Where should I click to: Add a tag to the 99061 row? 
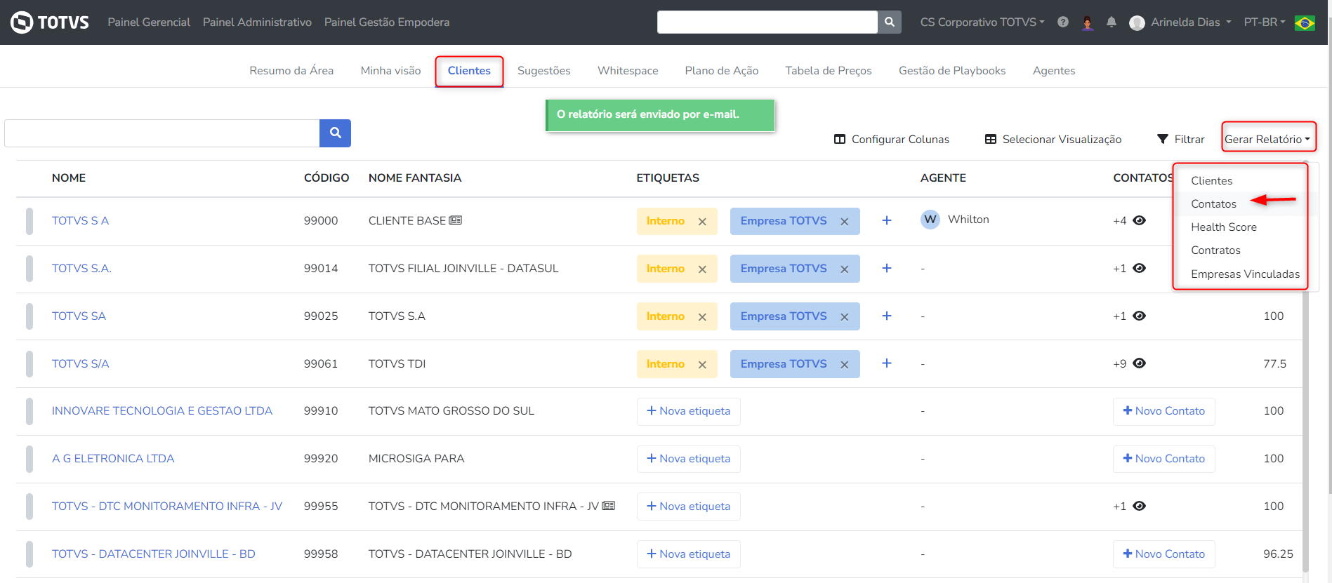(887, 363)
